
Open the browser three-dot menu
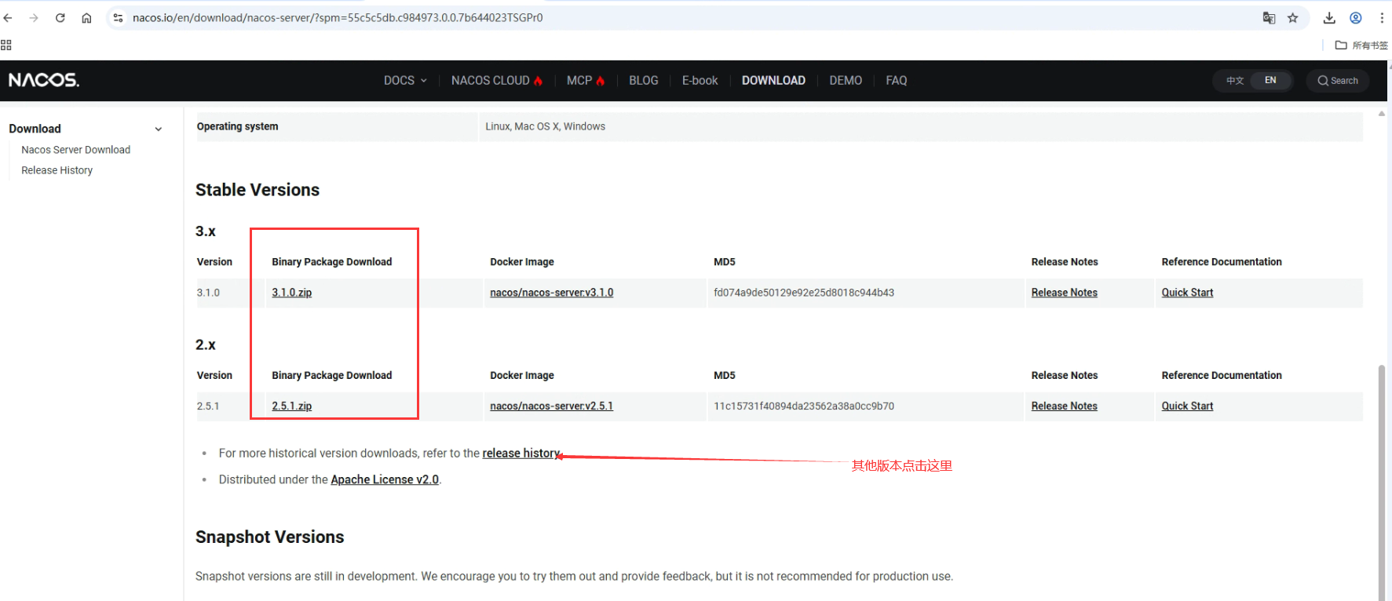pyautogui.click(x=1382, y=18)
